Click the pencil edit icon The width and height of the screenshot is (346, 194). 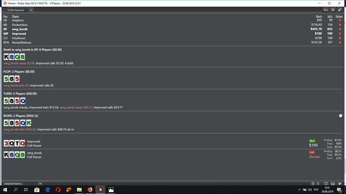coord(340,10)
